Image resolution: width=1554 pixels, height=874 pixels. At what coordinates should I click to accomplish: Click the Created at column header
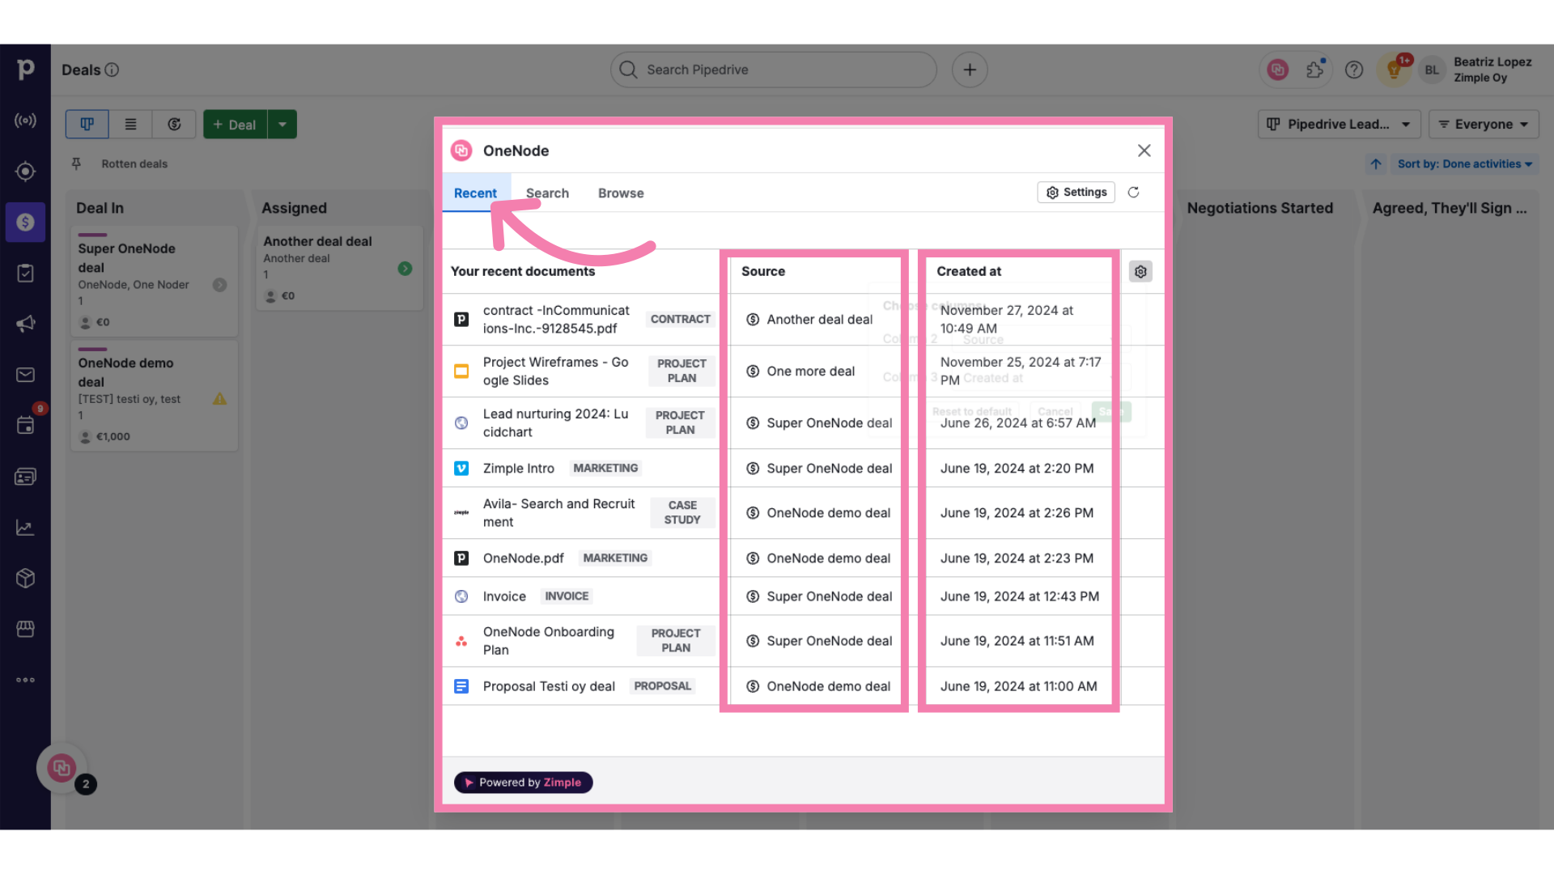(969, 272)
